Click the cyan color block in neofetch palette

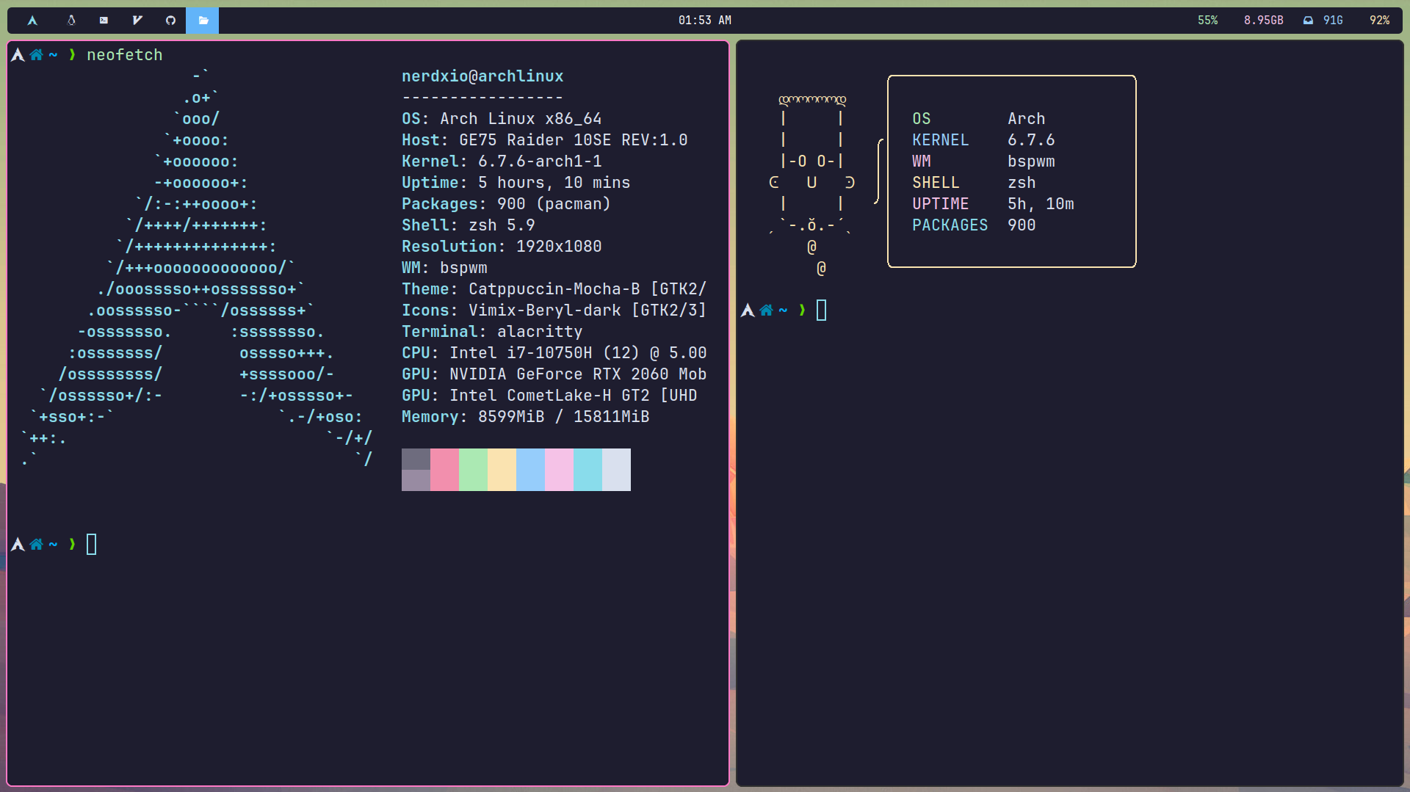point(587,470)
